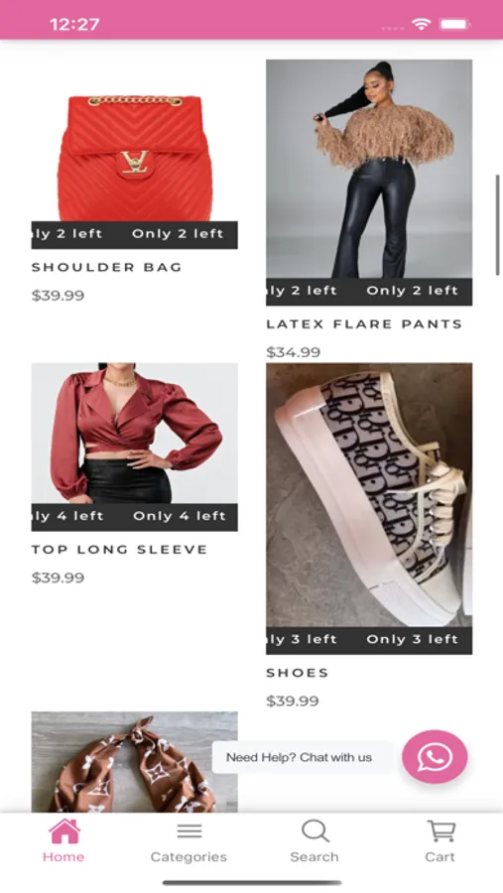503x893 pixels.
Task: Tap the Home house icon
Action: click(64, 831)
